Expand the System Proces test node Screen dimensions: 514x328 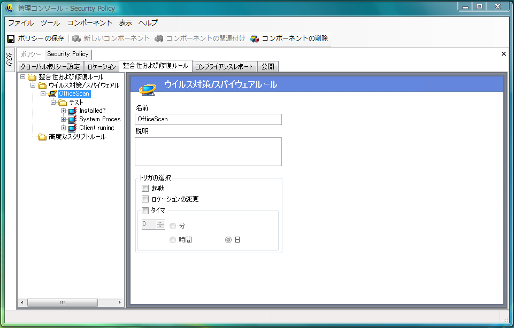click(63, 120)
